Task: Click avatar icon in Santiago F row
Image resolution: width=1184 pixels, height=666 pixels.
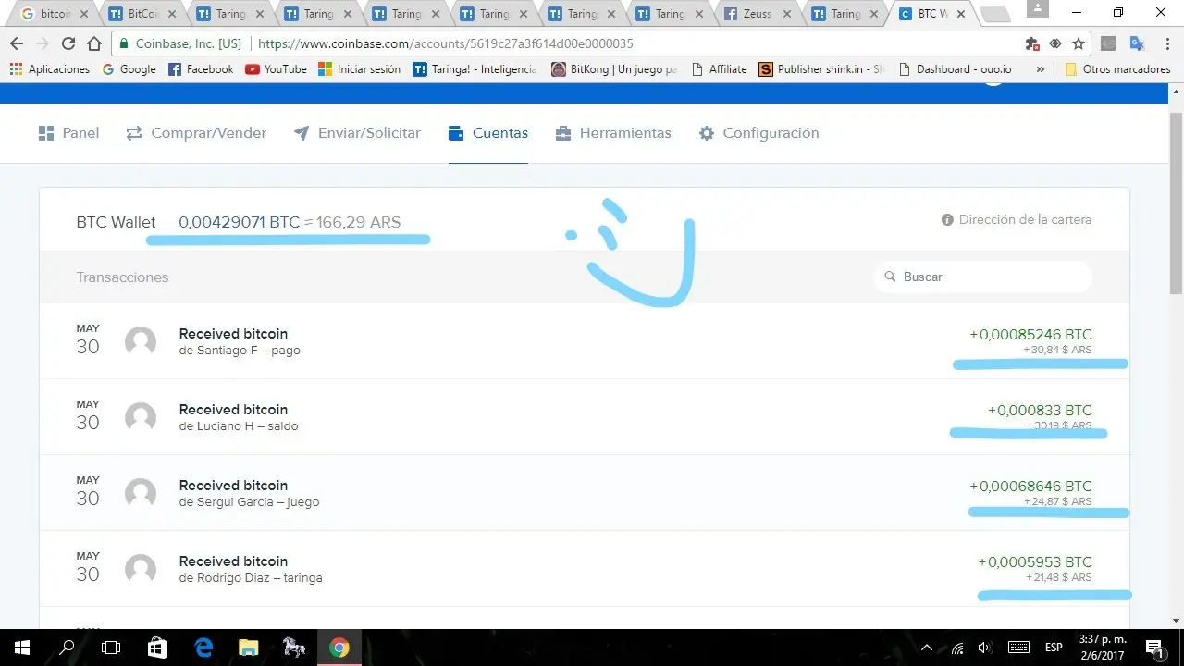Action: click(141, 341)
